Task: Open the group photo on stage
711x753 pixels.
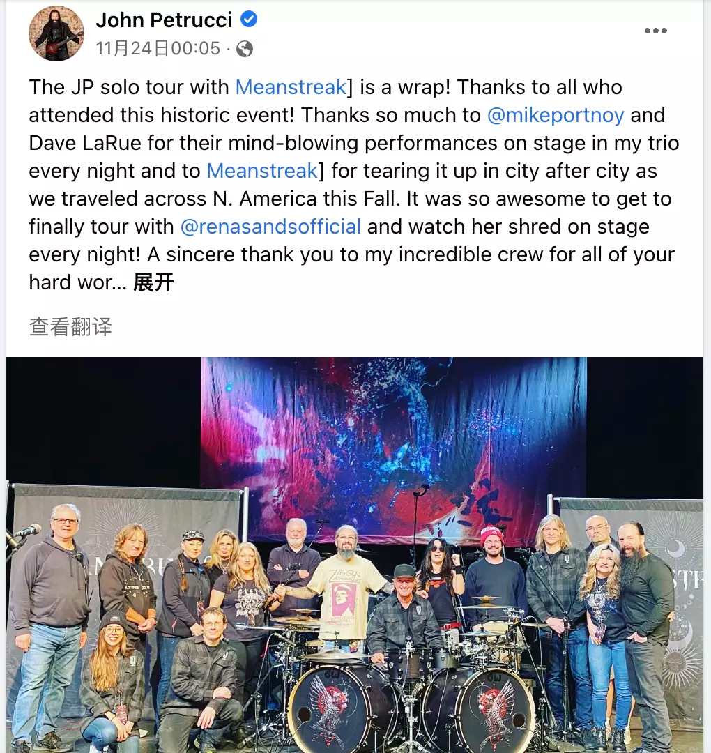Action: click(355, 555)
